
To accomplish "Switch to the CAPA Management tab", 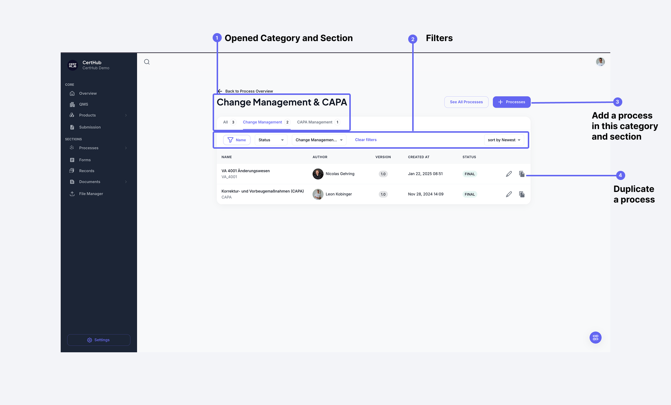I will [x=314, y=122].
